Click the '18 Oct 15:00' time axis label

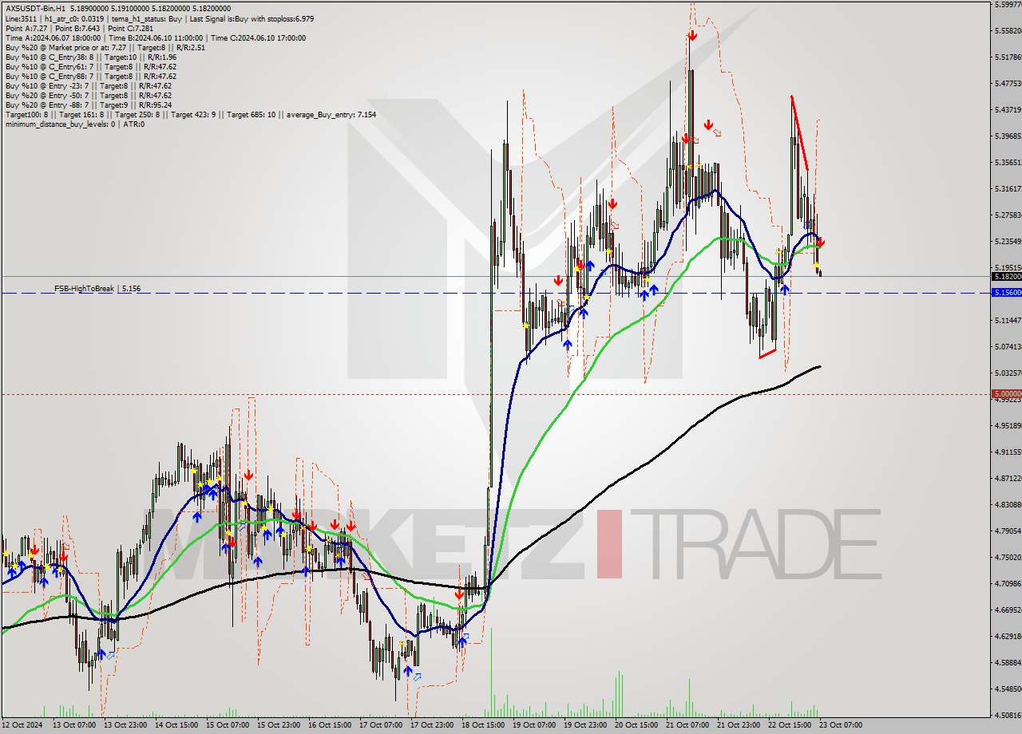coord(482,725)
